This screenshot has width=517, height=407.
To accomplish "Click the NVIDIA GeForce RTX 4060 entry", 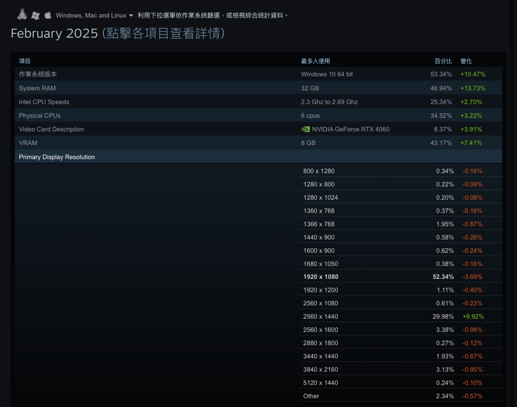I will [x=351, y=129].
